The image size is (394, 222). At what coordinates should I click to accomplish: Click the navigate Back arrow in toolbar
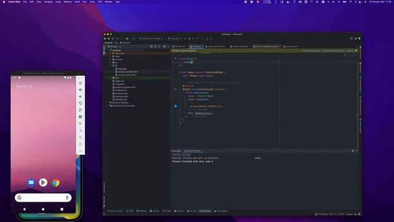coord(118,38)
